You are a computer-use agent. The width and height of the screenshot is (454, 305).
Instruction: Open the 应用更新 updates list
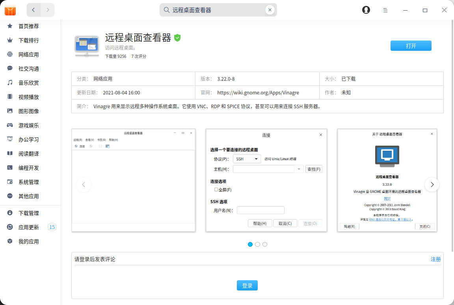click(29, 227)
